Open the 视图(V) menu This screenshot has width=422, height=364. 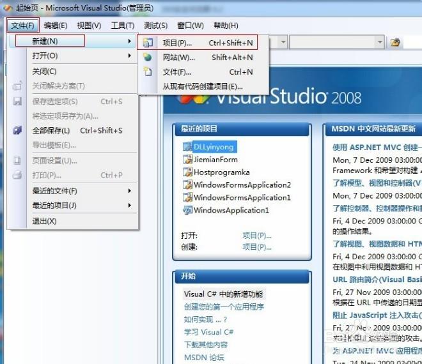pyautogui.click(x=89, y=26)
